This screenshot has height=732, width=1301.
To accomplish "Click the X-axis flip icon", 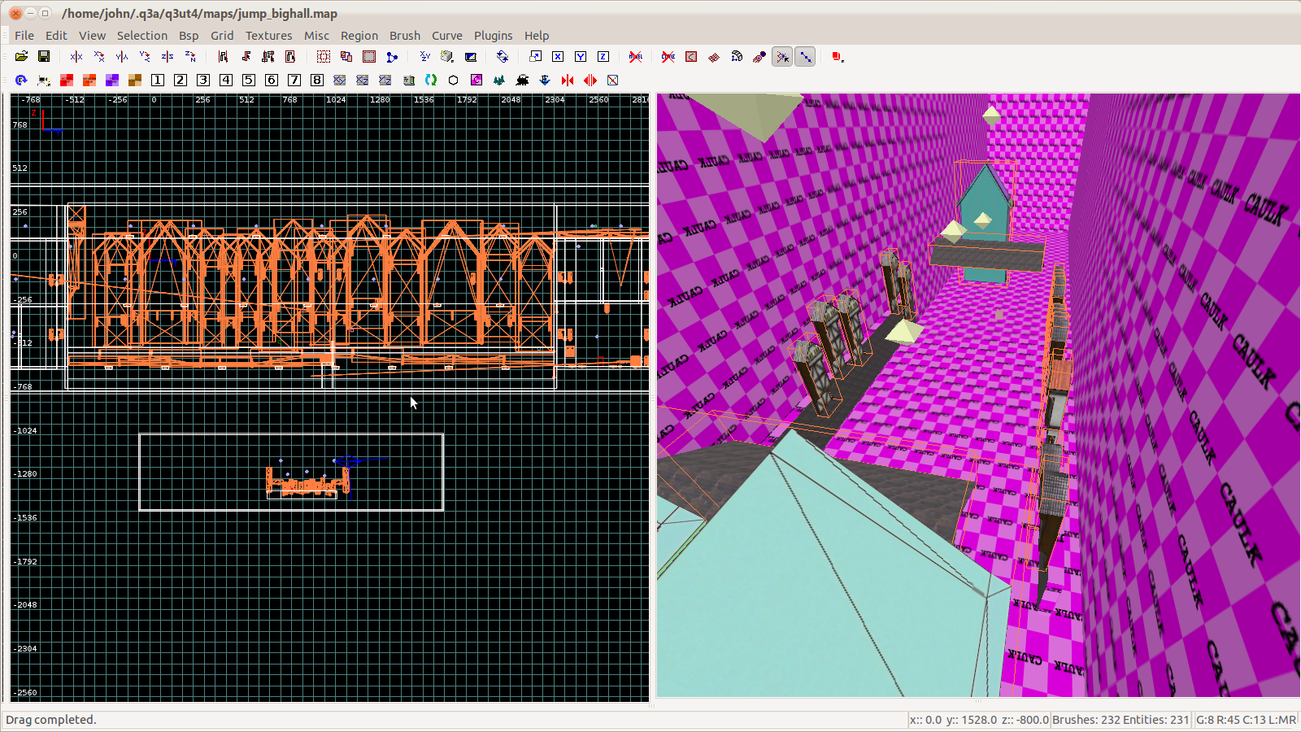I will pos(76,57).
